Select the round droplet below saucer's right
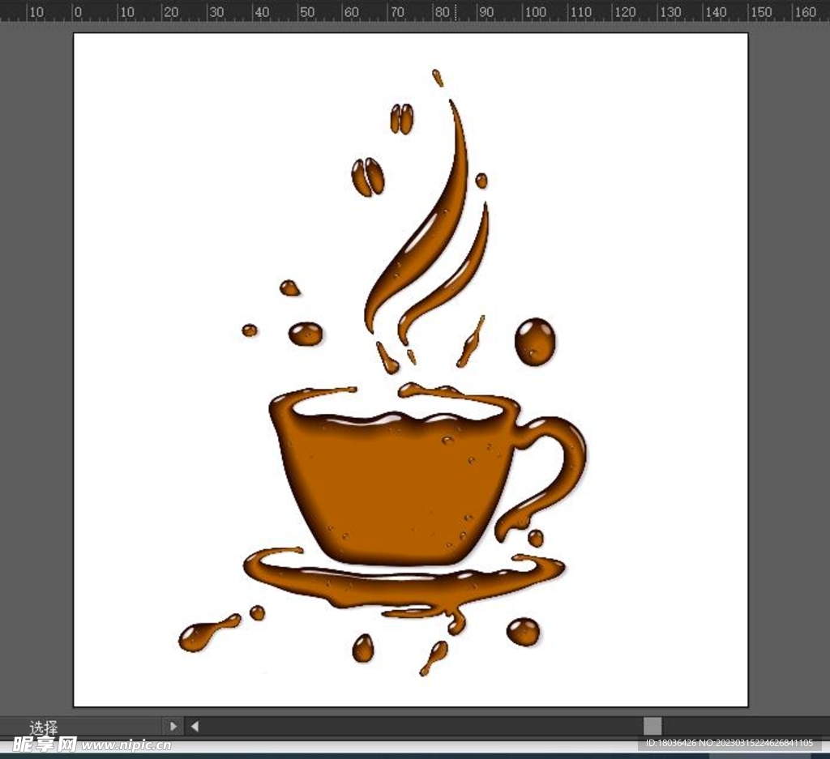 click(523, 631)
